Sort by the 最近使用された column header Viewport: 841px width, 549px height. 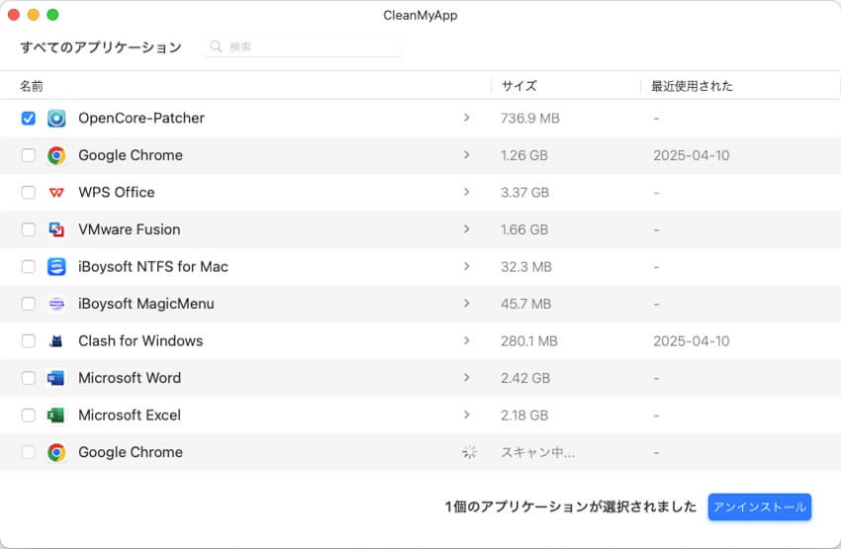coord(692,86)
